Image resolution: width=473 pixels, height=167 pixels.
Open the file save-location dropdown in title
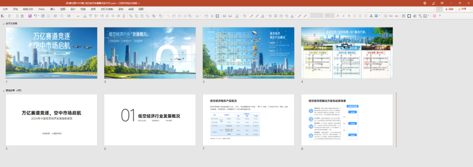[x=139, y=3]
